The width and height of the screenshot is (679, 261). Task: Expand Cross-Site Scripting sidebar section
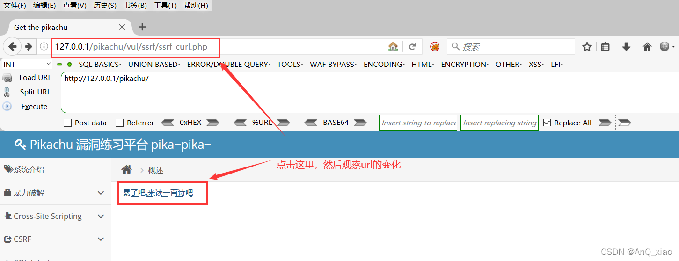55,216
